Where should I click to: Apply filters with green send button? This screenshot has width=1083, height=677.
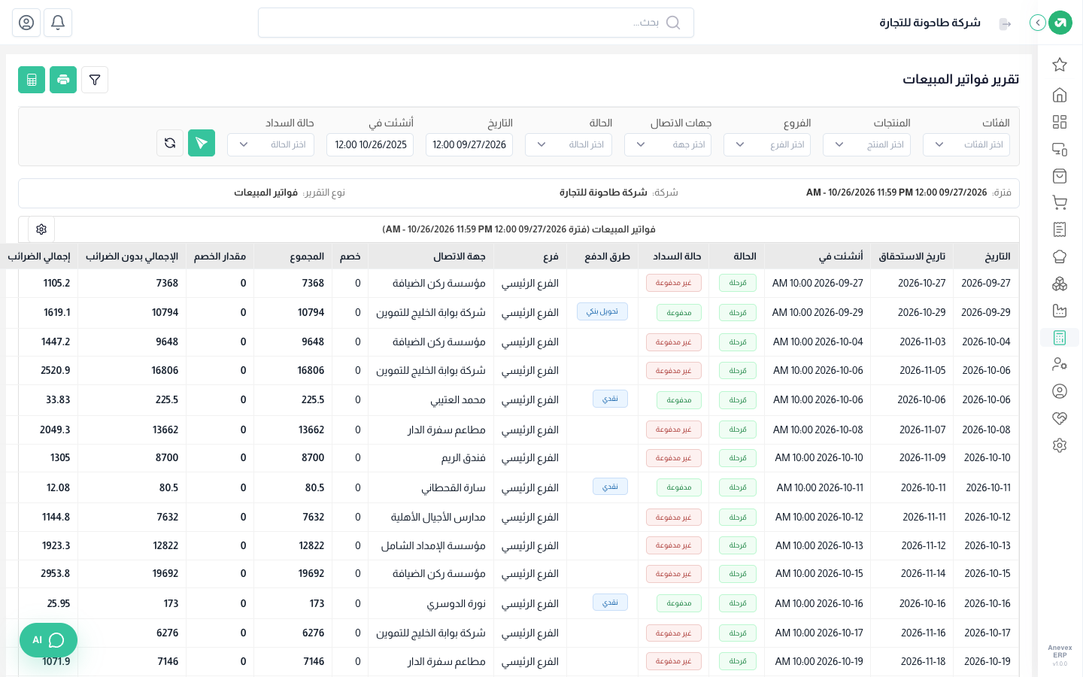(202, 143)
